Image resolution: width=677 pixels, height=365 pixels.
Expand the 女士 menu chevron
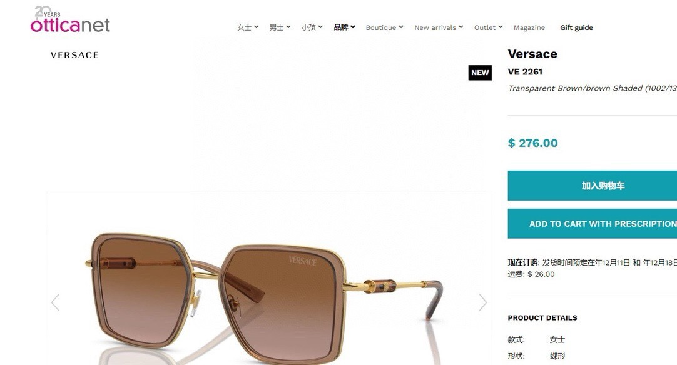pyautogui.click(x=256, y=27)
